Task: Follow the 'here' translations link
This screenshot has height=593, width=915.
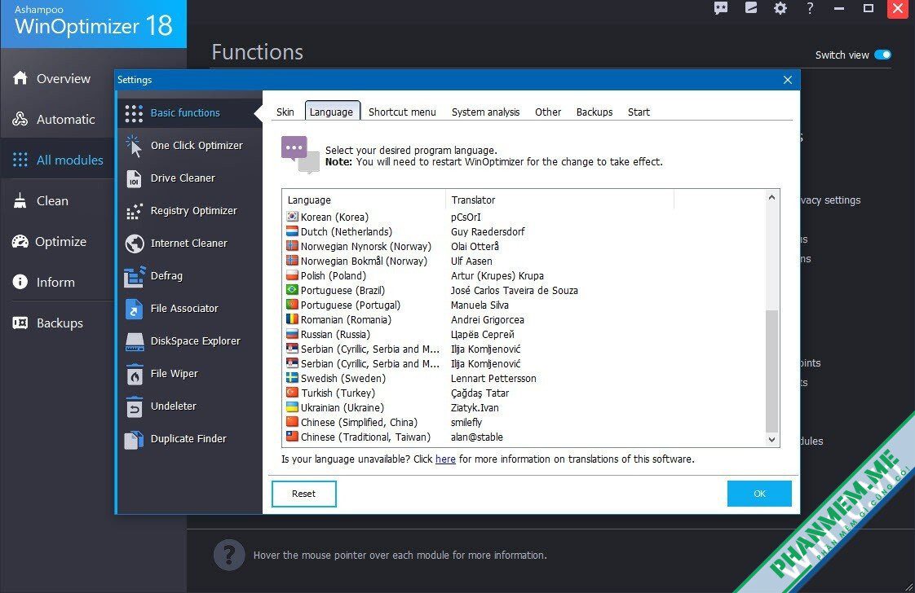Action: (445, 459)
